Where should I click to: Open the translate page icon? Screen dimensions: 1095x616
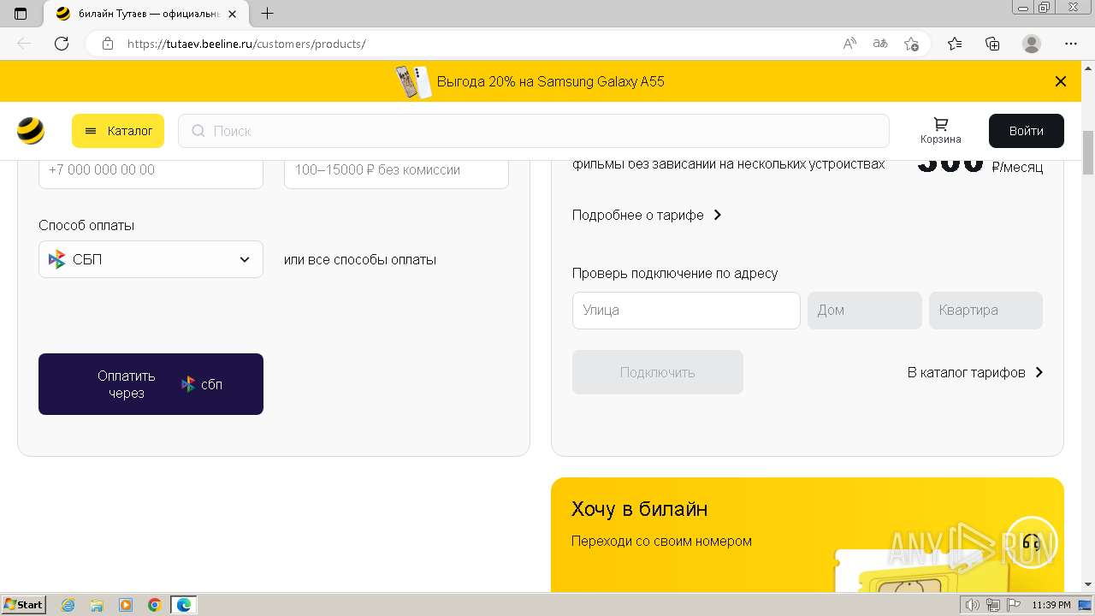(880, 44)
